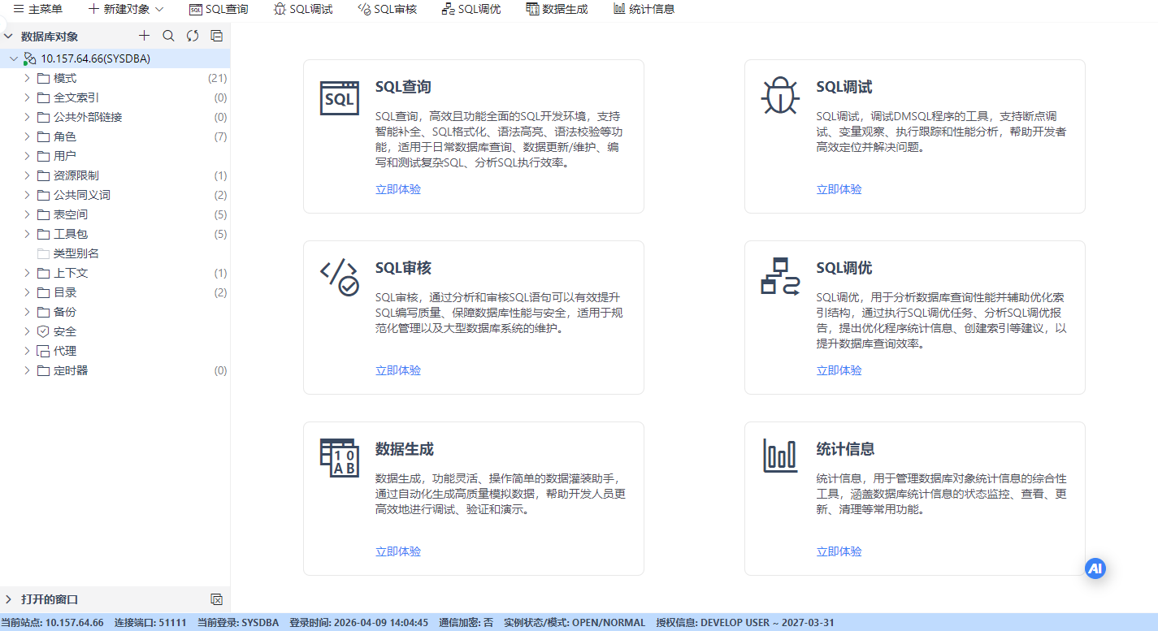Screen dimensions: 1158x631
Task: Open the SQL查询 toolbar item
Action: tap(219, 9)
